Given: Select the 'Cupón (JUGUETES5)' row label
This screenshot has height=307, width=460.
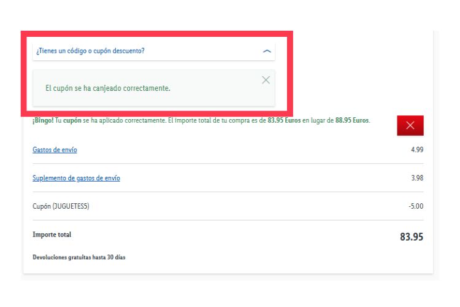Looking at the screenshot, I should 61,206.
